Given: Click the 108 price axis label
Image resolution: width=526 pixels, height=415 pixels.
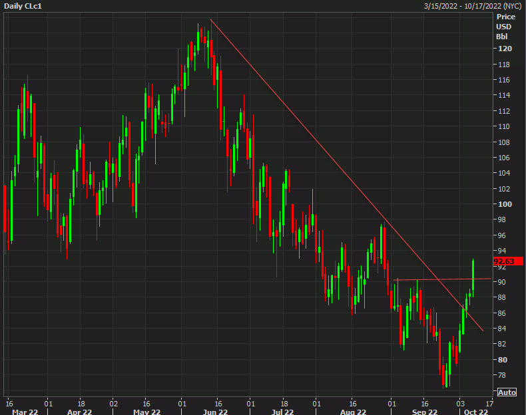Looking at the screenshot, I should pyautogui.click(x=504, y=142).
